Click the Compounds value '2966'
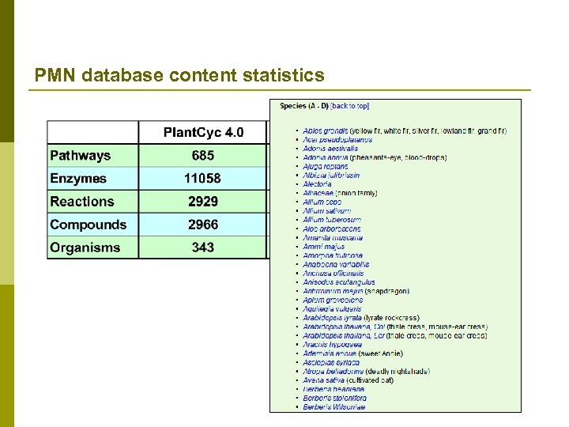 click(x=203, y=225)
